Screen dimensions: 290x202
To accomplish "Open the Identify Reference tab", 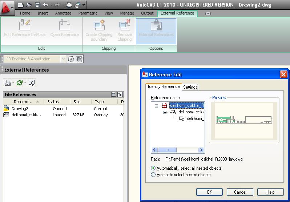I will click(x=164, y=86).
